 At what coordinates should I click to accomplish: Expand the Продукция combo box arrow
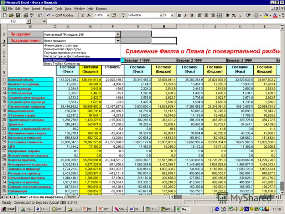pos(118,34)
